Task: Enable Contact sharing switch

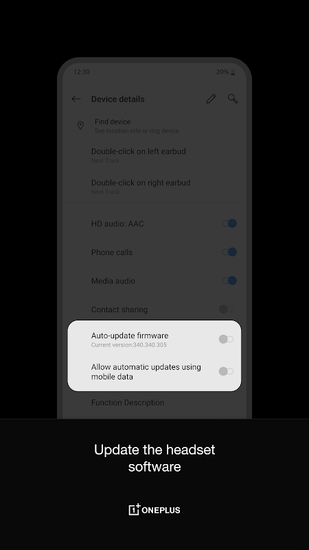Action: [226, 309]
